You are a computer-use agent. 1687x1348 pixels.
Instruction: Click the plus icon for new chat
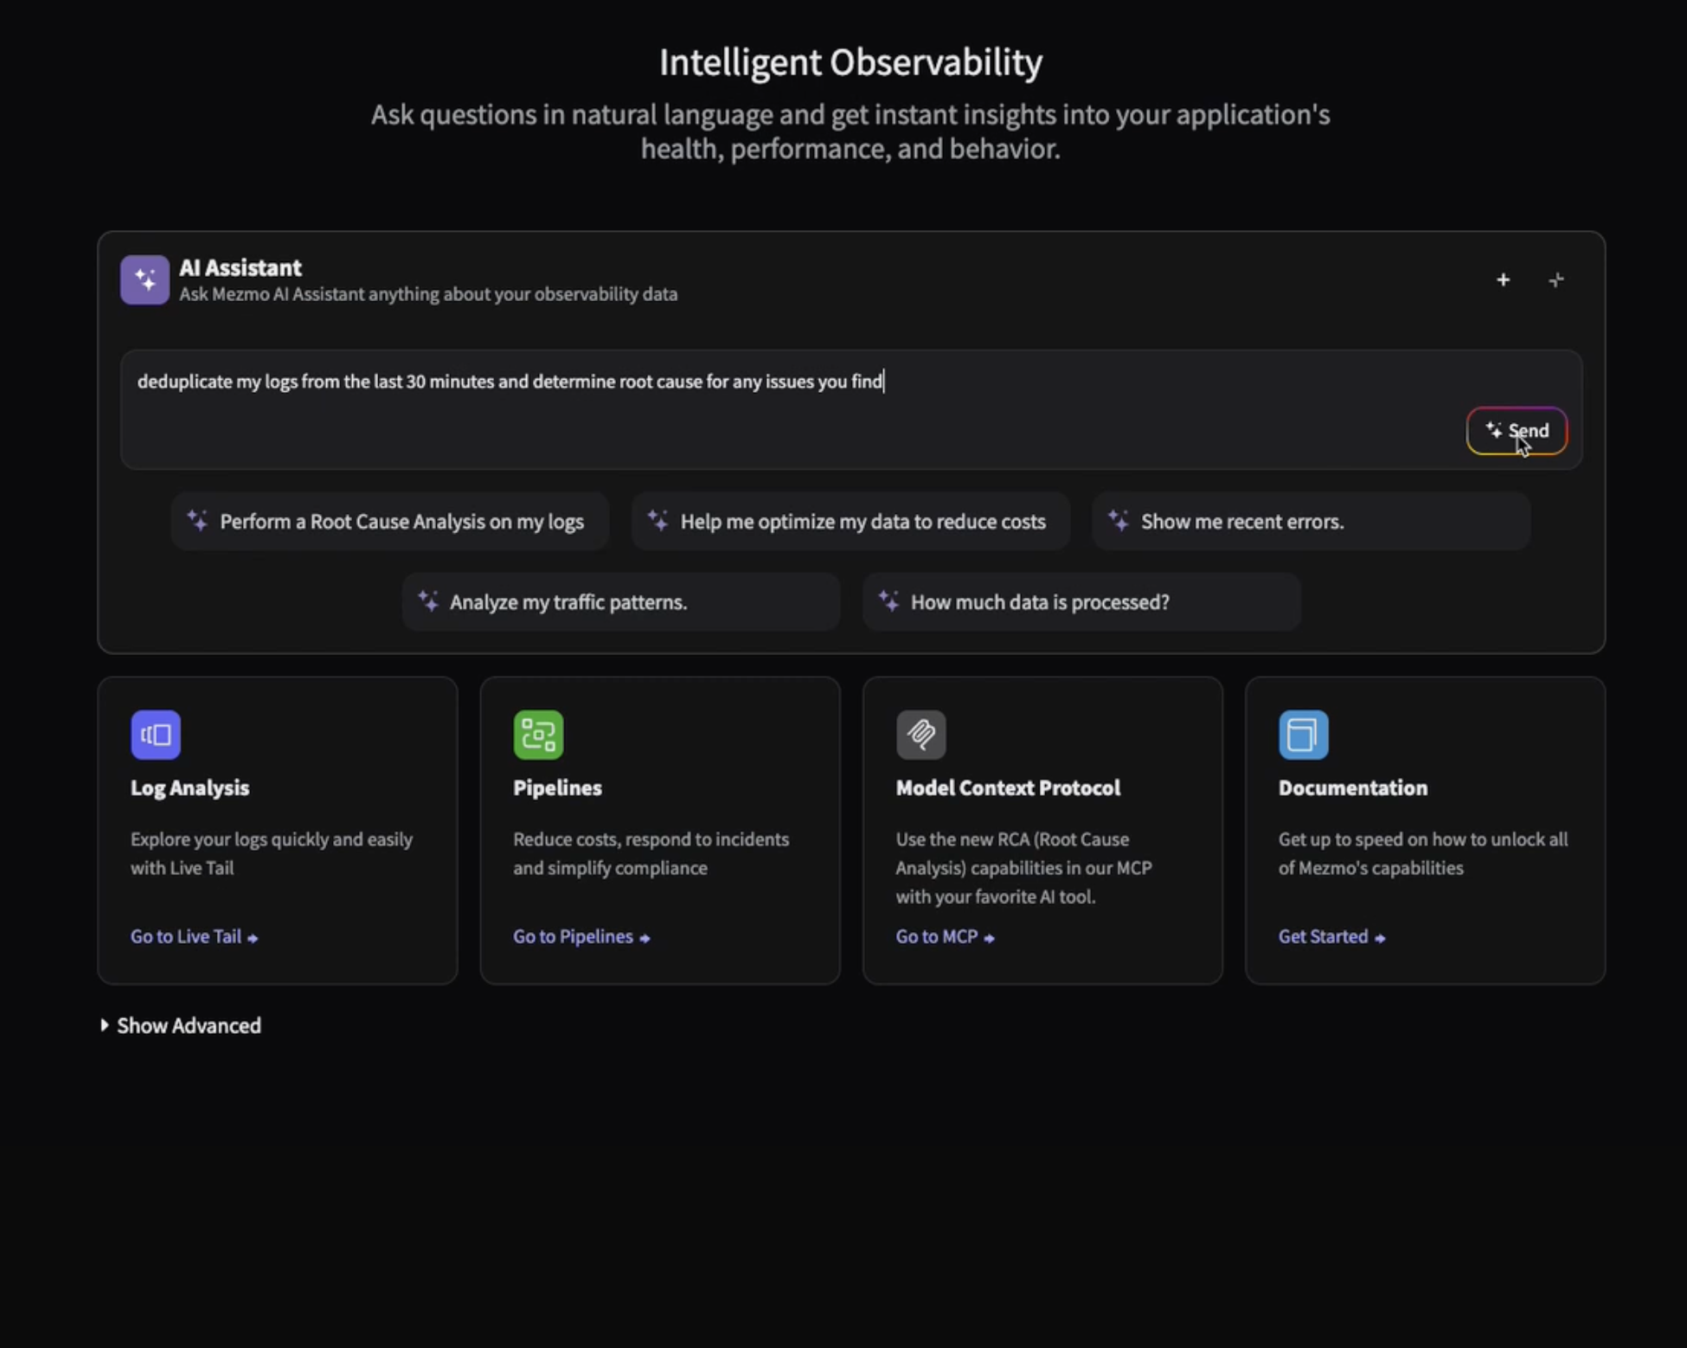(1503, 279)
